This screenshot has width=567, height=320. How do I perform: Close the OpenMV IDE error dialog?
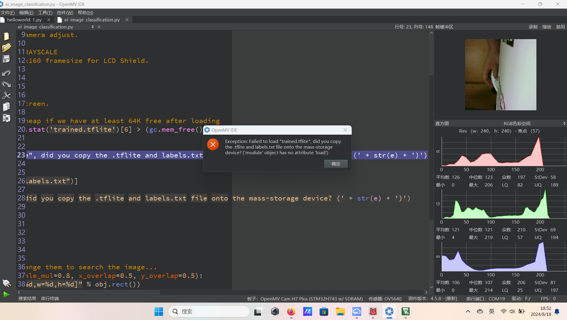(x=345, y=130)
